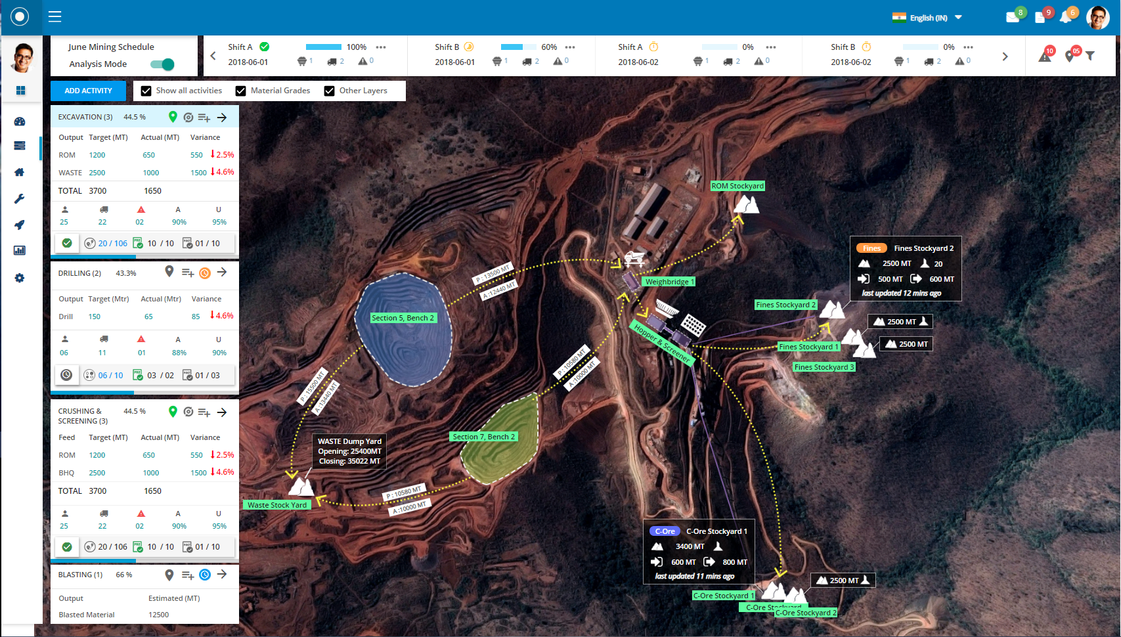Open WASTE Dump Yard info box
The image size is (1121, 637).
(349, 451)
